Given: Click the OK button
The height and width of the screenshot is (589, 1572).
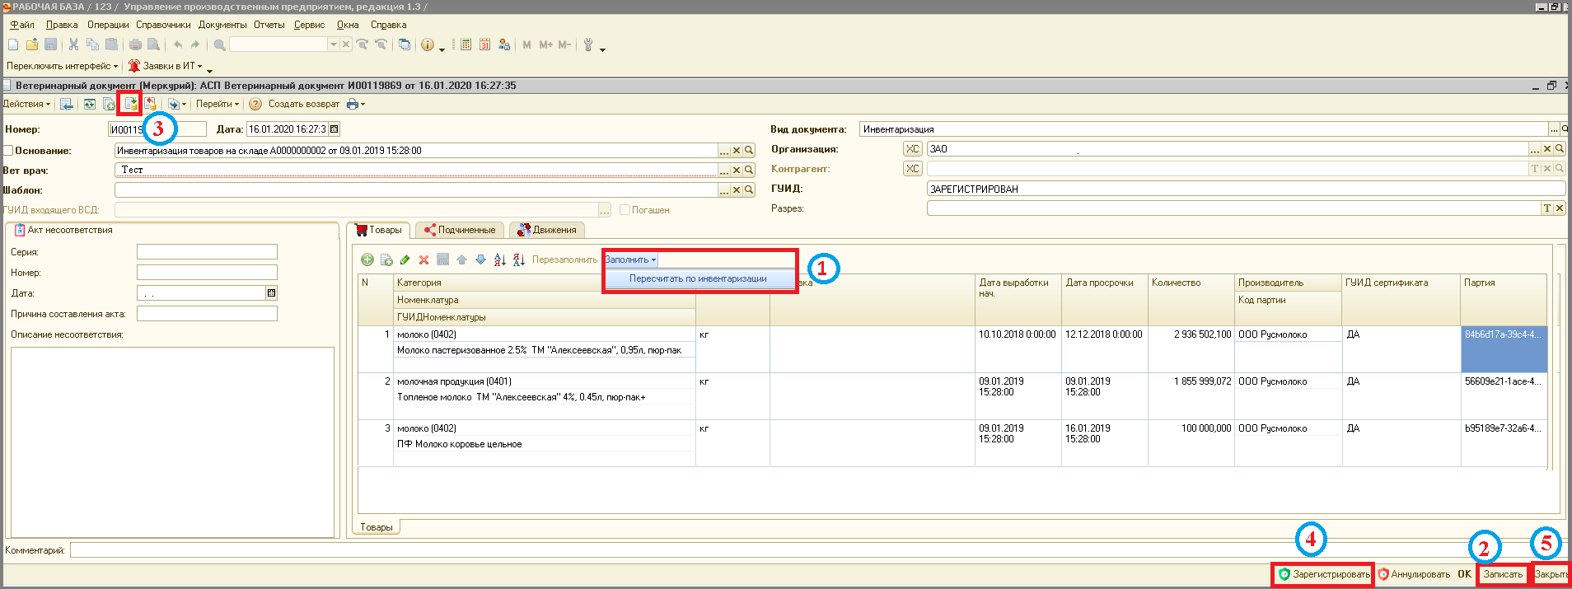Looking at the screenshot, I should [1464, 574].
